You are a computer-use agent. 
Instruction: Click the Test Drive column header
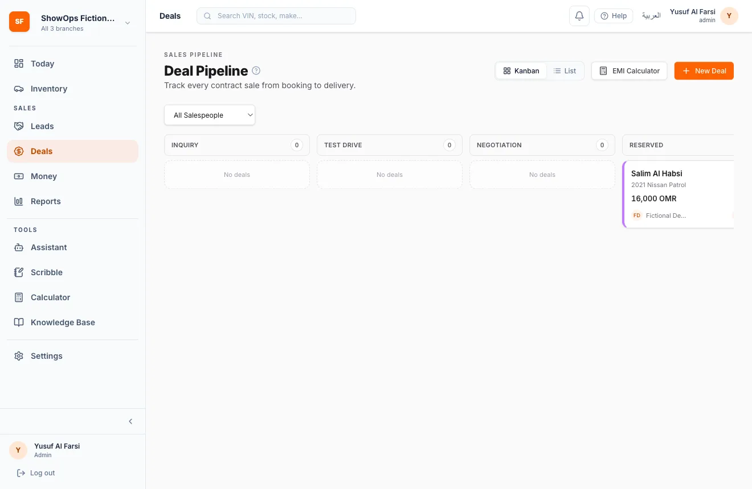pyautogui.click(x=390, y=145)
